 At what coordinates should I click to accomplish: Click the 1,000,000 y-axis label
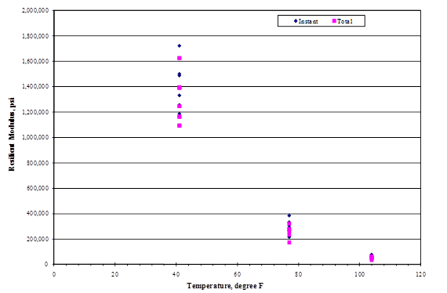35,138
